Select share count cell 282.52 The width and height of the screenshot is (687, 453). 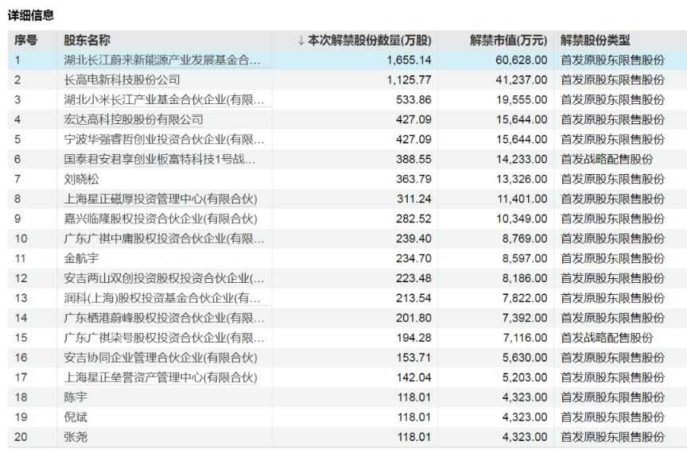coord(413,219)
